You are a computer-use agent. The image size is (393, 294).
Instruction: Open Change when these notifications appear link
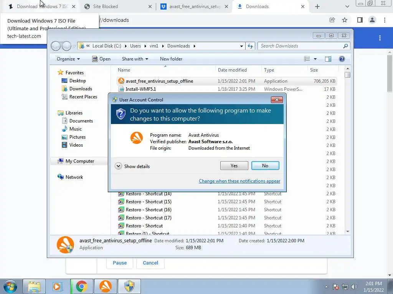pos(239,181)
